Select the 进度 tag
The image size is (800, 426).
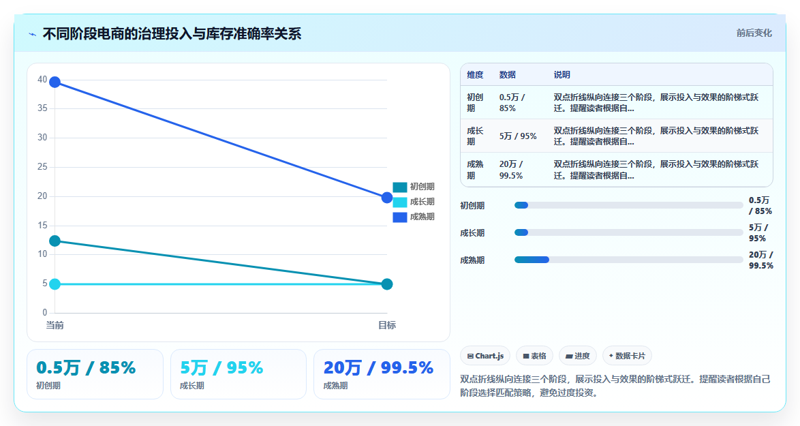click(578, 356)
